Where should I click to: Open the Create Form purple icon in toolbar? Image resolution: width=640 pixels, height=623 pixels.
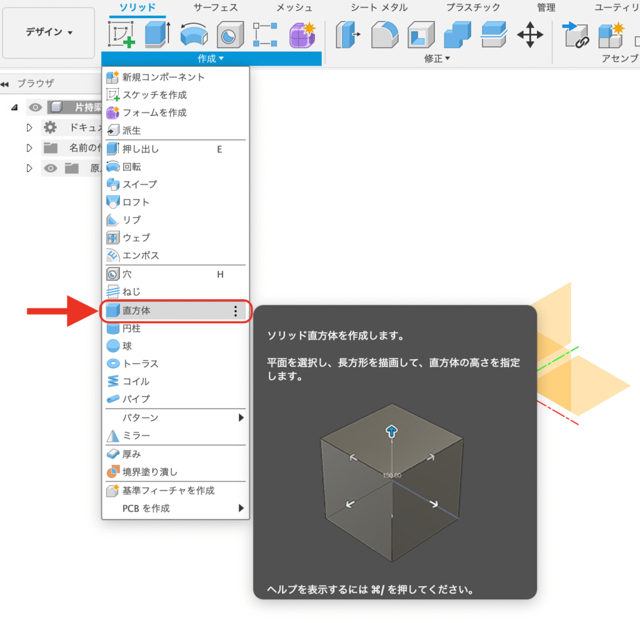point(301,35)
